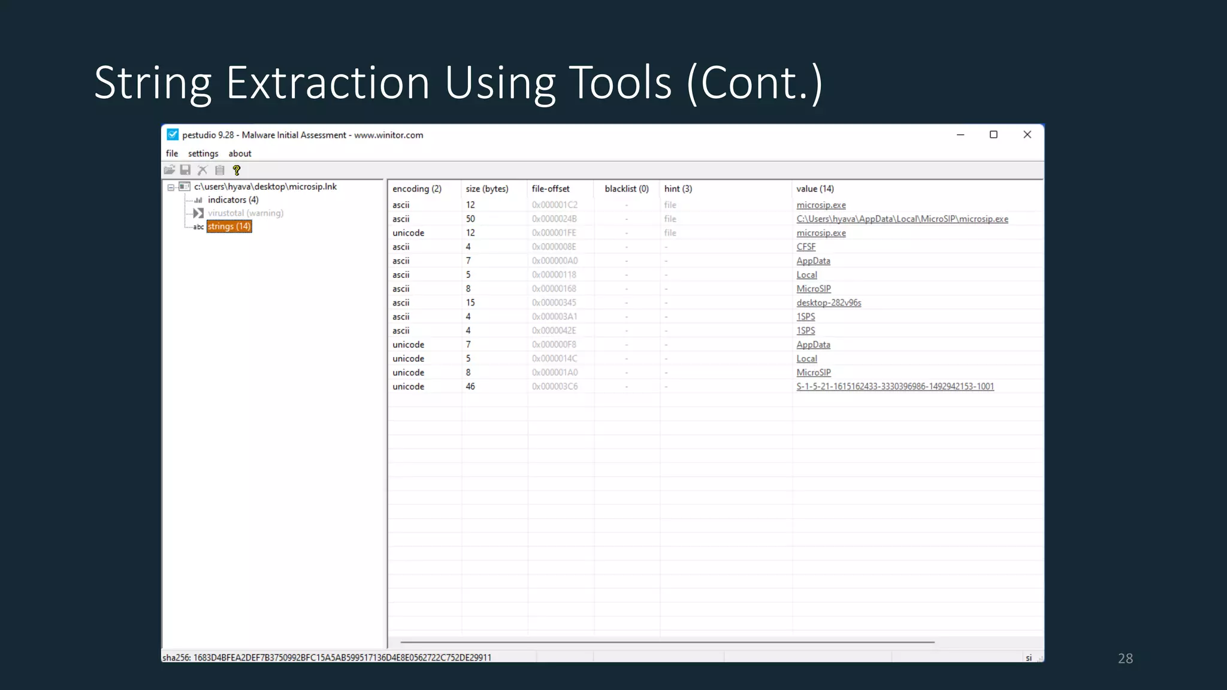
Task: Click the indicators bar chart icon
Action: pyautogui.click(x=198, y=200)
